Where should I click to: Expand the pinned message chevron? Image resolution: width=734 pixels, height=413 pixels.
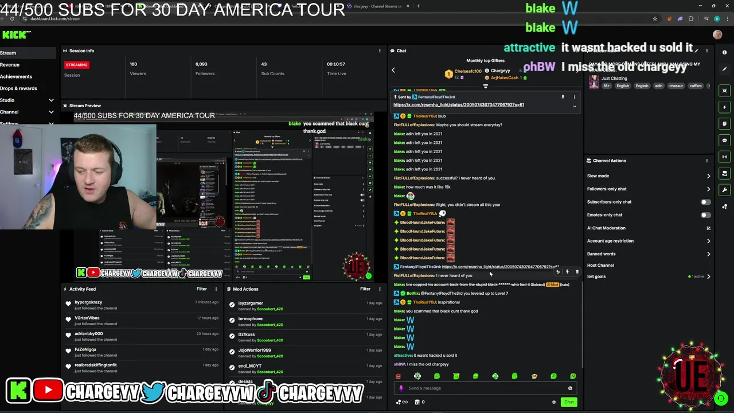click(x=574, y=106)
